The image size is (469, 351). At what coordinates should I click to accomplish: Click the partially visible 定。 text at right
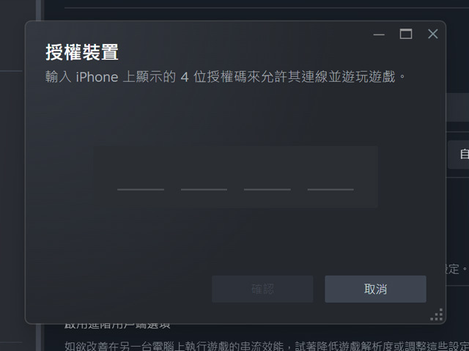pyautogui.click(x=457, y=269)
